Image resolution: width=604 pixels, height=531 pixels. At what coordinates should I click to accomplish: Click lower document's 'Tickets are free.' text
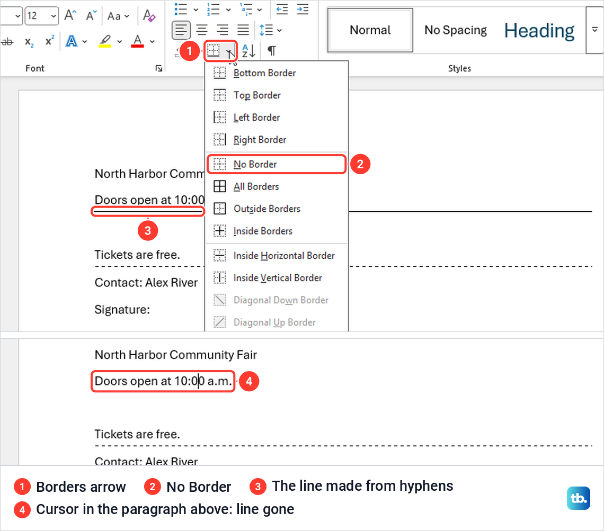(137, 434)
